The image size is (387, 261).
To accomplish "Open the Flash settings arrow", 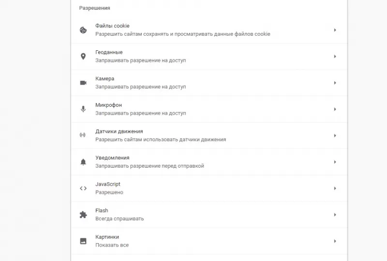I will tap(335, 215).
